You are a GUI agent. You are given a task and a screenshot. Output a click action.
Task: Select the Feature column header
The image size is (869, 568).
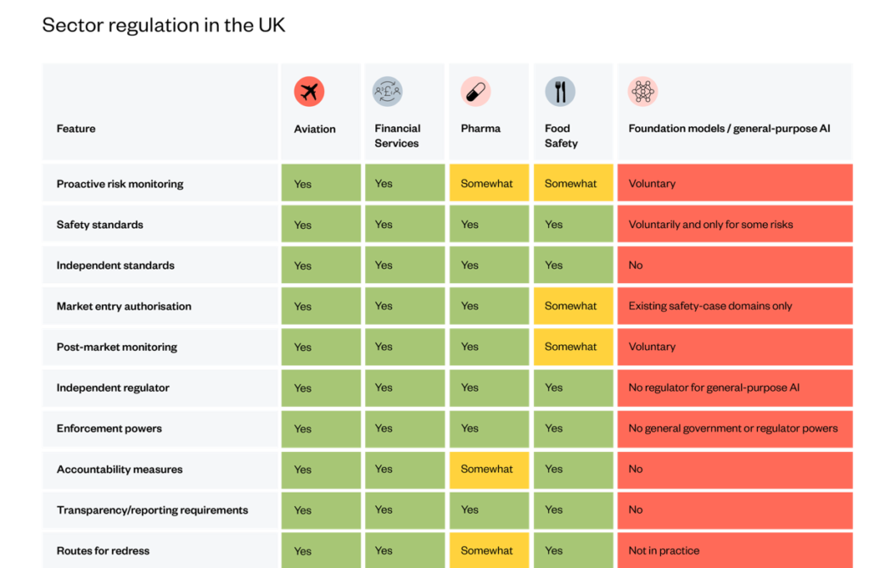click(x=76, y=129)
